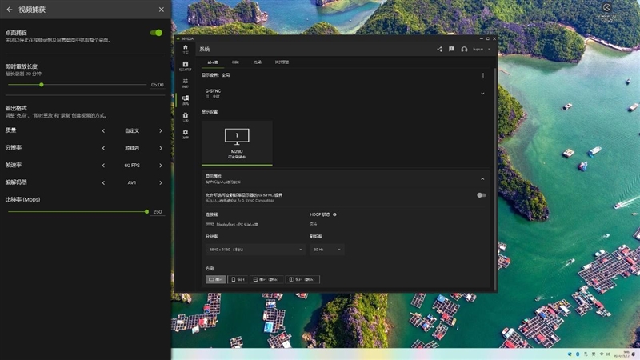Expand the G-SYNC section chevron
The image size is (640, 360).
482,94
